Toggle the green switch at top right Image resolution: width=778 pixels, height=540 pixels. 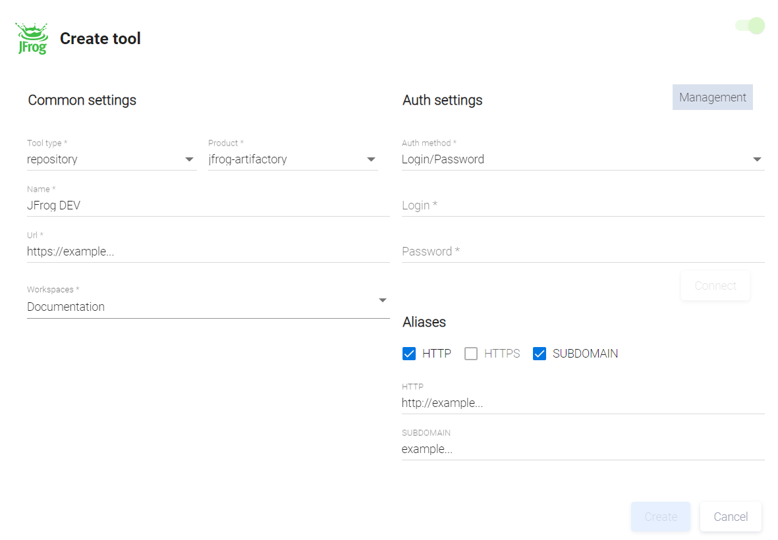[x=750, y=26]
